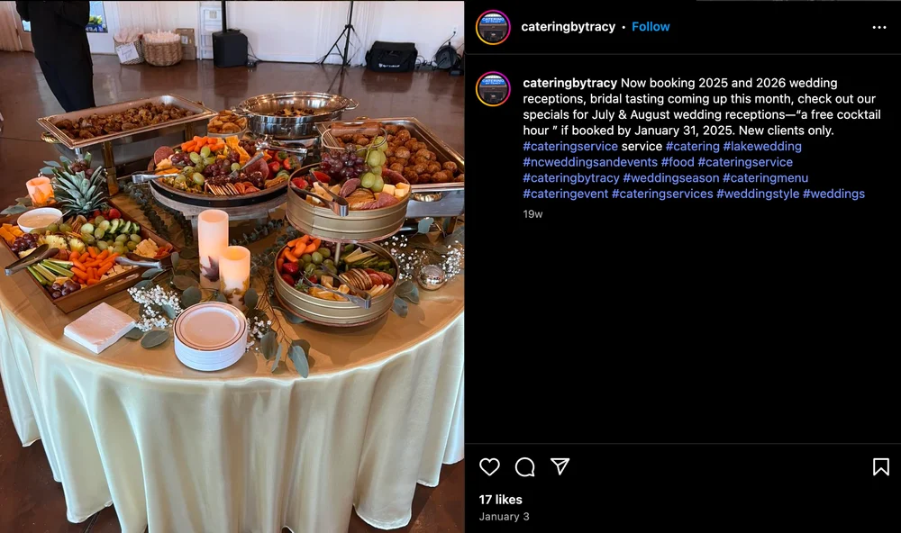Open more options three-dot menu
Image resolution: width=901 pixels, height=533 pixels.
[x=879, y=27]
